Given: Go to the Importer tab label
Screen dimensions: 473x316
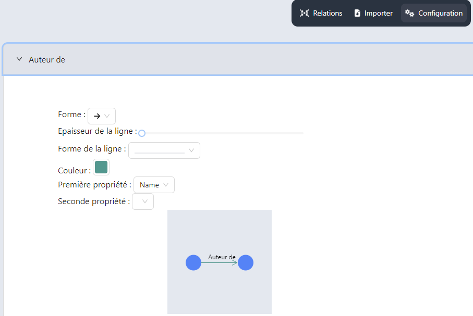Looking at the screenshot, I should point(379,14).
